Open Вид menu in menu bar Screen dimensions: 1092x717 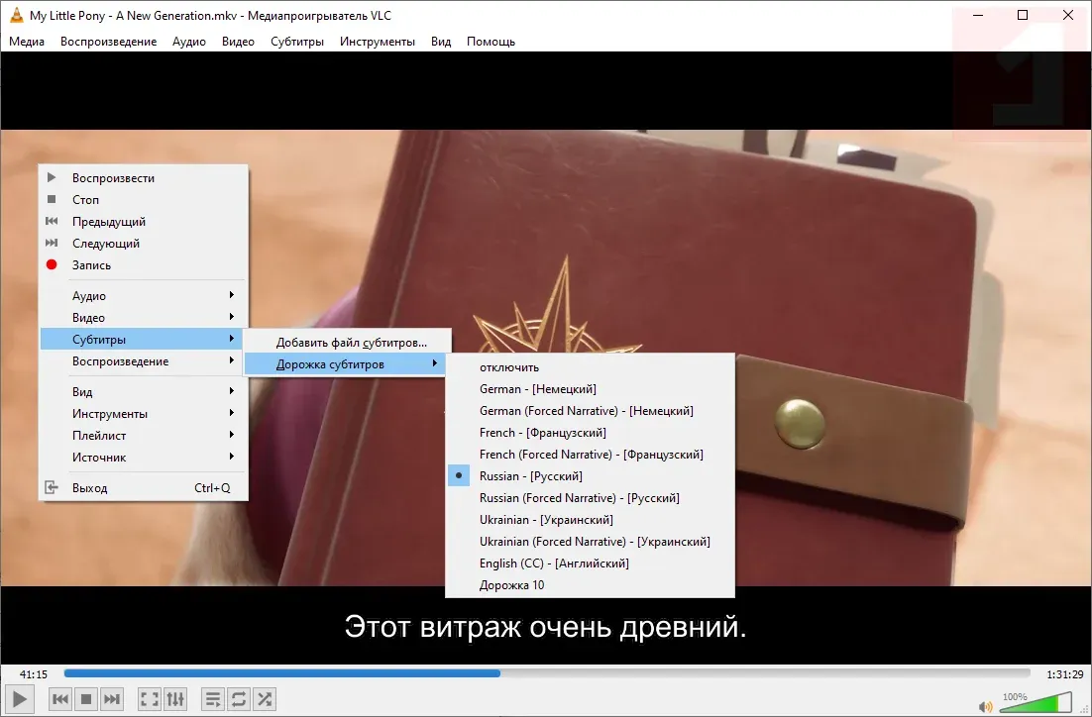[441, 41]
